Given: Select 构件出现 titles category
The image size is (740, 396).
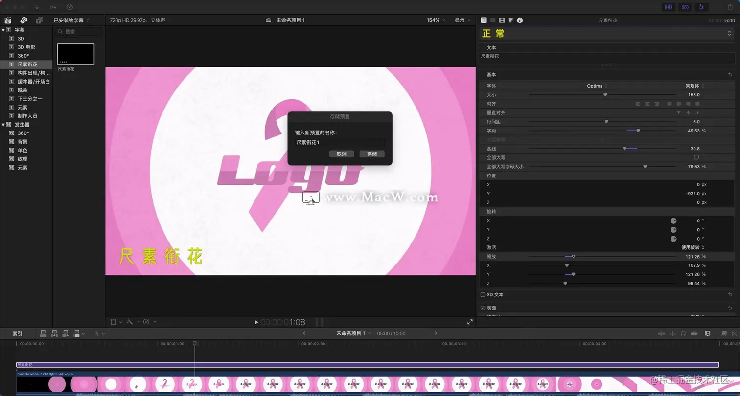Looking at the screenshot, I should pos(34,73).
